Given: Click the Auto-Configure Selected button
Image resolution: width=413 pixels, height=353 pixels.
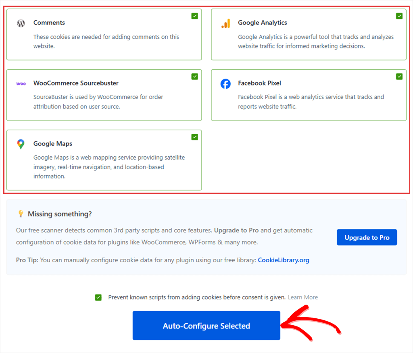Looking at the screenshot, I should 206,325.
